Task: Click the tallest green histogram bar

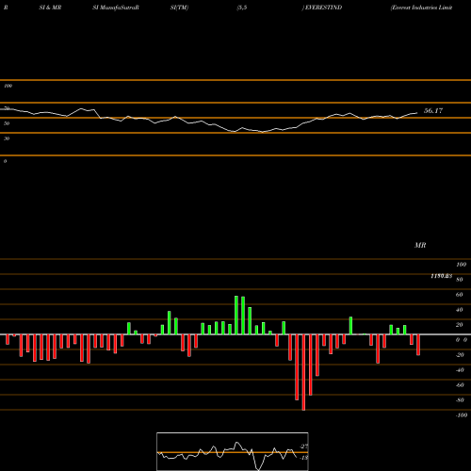Action: point(236,315)
